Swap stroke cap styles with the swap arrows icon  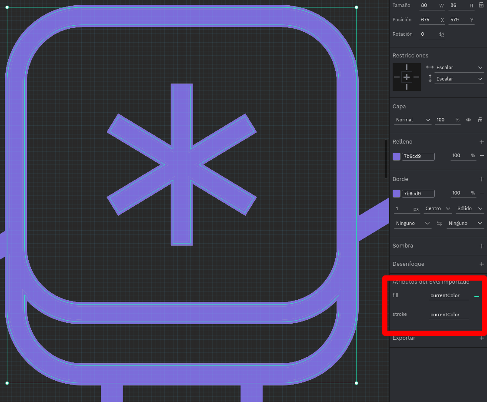coord(439,223)
